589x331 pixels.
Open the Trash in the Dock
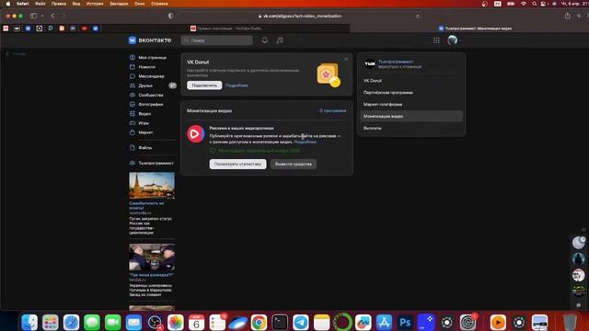point(570,322)
